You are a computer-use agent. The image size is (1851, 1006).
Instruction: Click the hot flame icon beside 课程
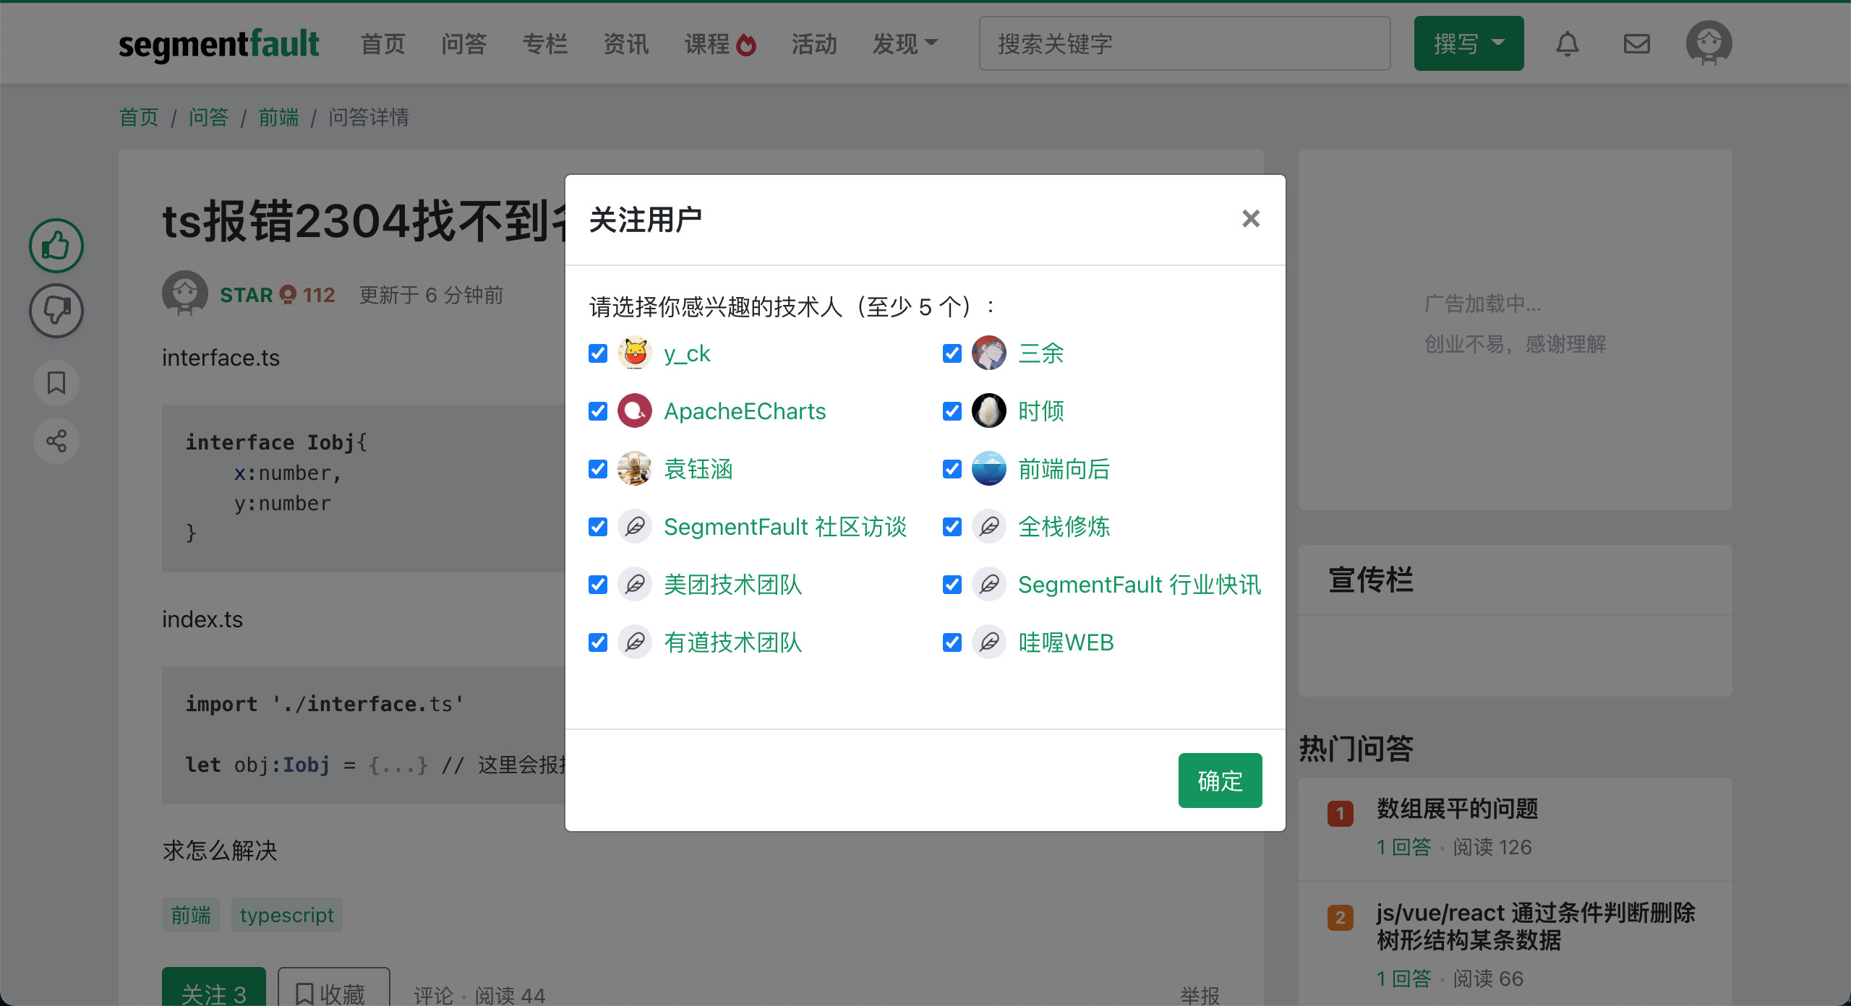(746, 45)
